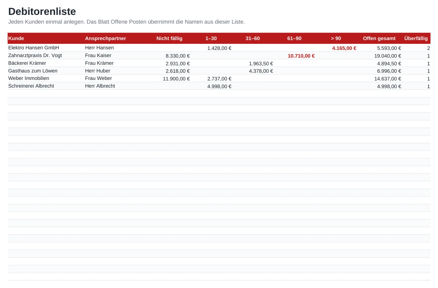Select total 14.637,00 € for Weber Immobilien
Viewport: 438px width, 288px height.
pos(388,79)
